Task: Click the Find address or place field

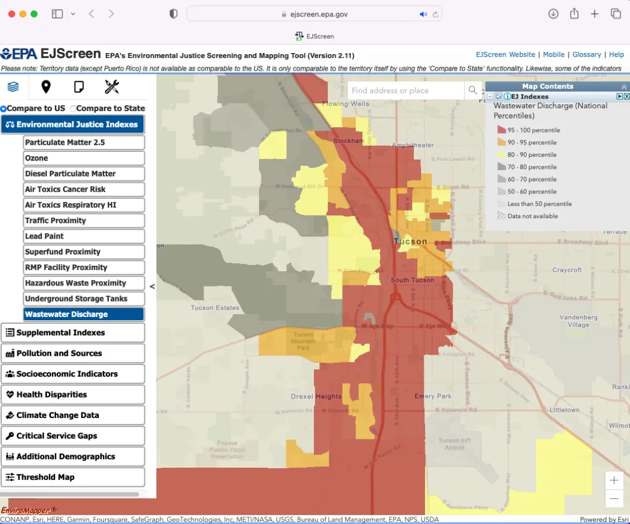Action: point(406,91)
